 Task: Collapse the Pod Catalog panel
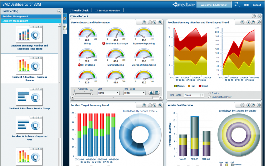point(59,11)
